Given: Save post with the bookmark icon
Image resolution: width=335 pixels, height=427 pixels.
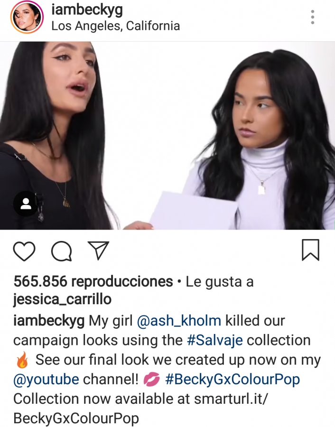Looking at the screenshot, I should point(310,250).
